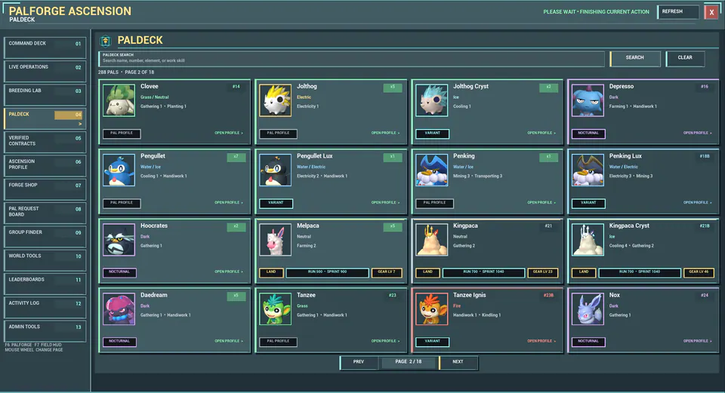Open profile link for Tanzee Ignis
The height and width of the screenshot is (393, 725).
pos(541,341)
